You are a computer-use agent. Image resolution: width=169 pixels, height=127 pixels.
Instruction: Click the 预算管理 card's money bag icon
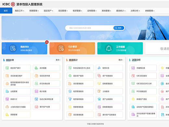7,115
